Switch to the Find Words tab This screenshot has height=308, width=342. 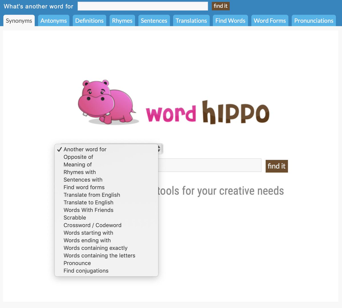click(x=230, y=21)
